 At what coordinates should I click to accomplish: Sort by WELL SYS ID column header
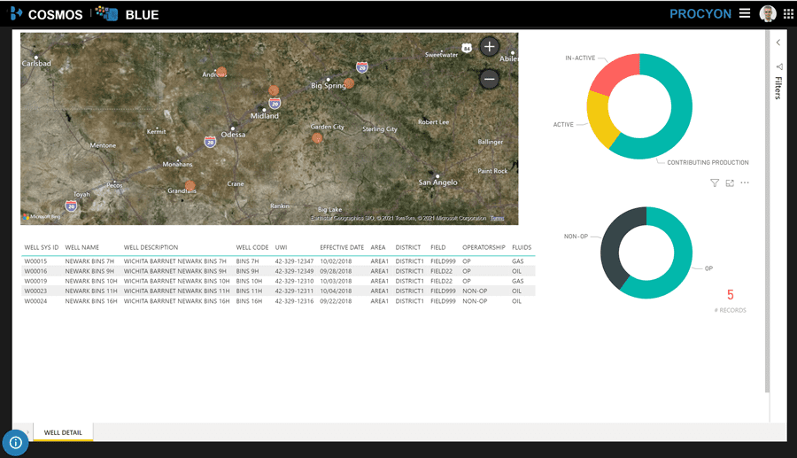click(x=41, y=247)
